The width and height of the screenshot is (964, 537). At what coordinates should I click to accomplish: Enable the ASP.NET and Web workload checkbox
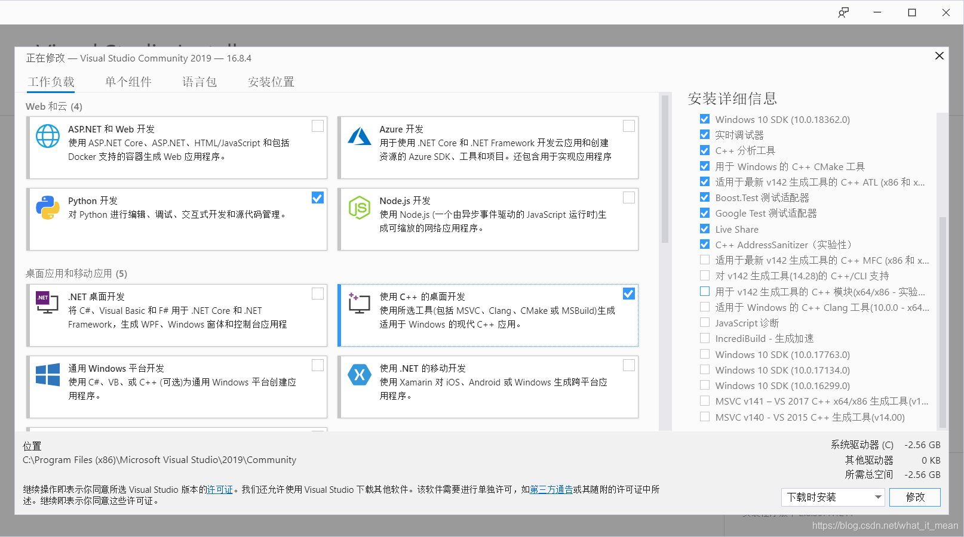[318, 126]
